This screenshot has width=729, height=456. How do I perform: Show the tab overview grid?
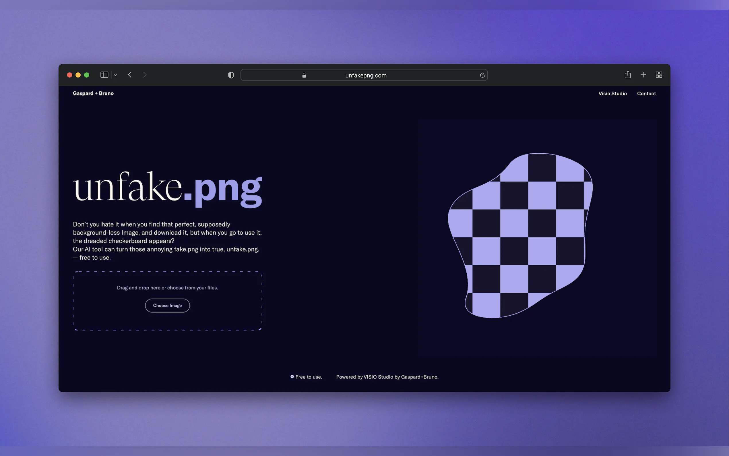coord(659,75)
